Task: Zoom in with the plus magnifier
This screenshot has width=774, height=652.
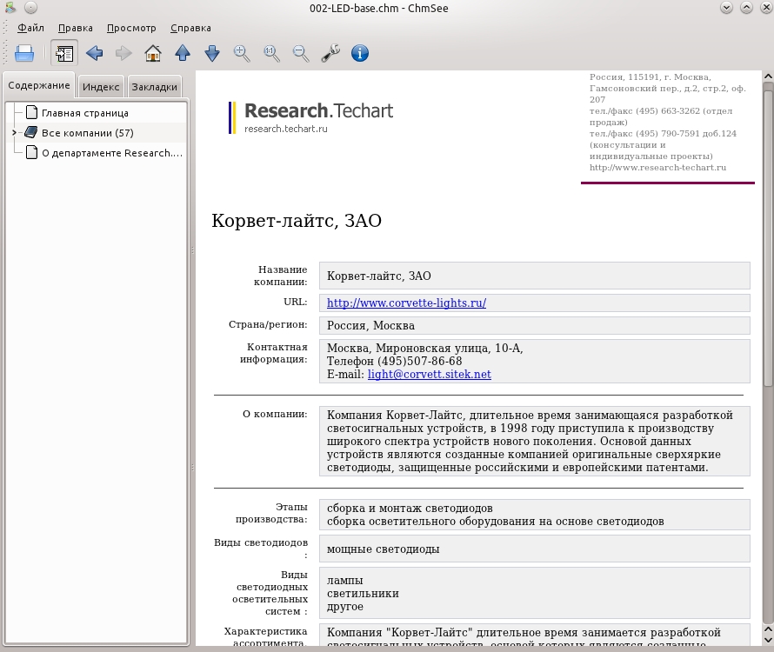Action: click(x=242, y=53)
